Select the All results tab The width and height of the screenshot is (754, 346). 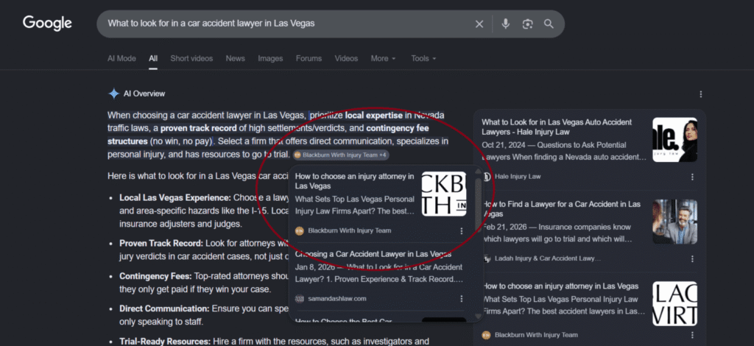[153, 59]
